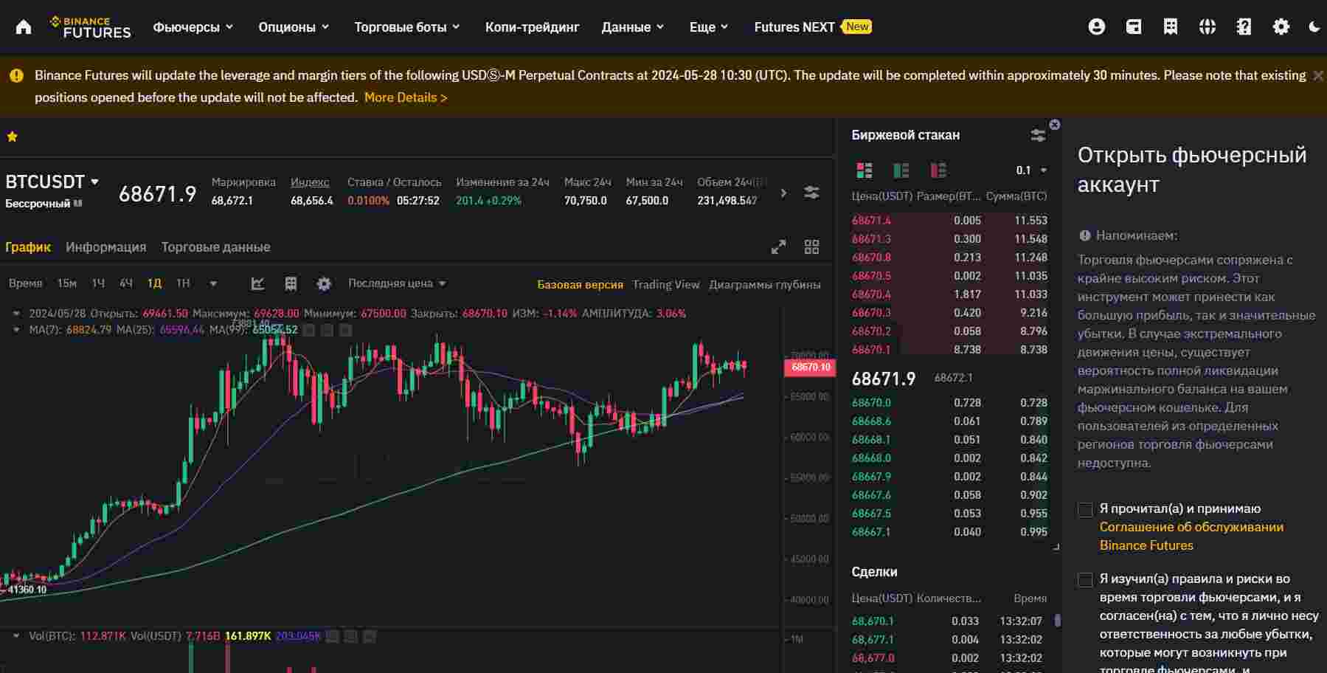Open the orders icon in header
The height and width of the screenshot is (673, 1327).
(x=1171, y=27)
